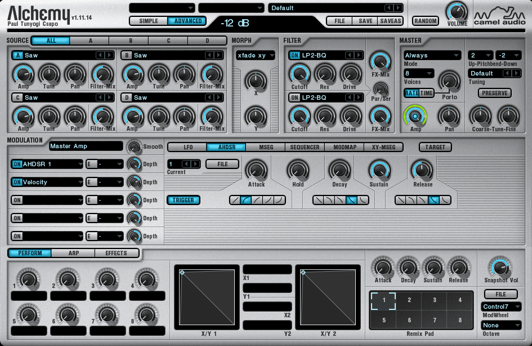Click the TRIGGER button

coord(183,200)
